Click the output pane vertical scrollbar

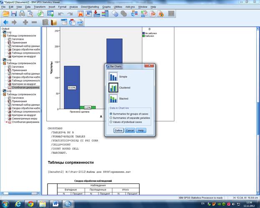pos(258,110)
